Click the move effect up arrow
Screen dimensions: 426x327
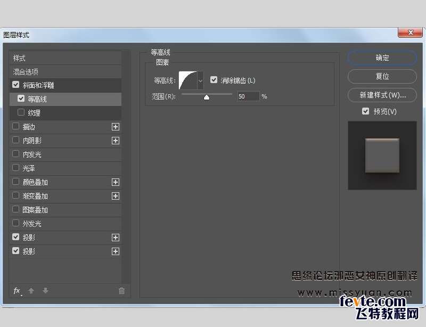(31, 291)
